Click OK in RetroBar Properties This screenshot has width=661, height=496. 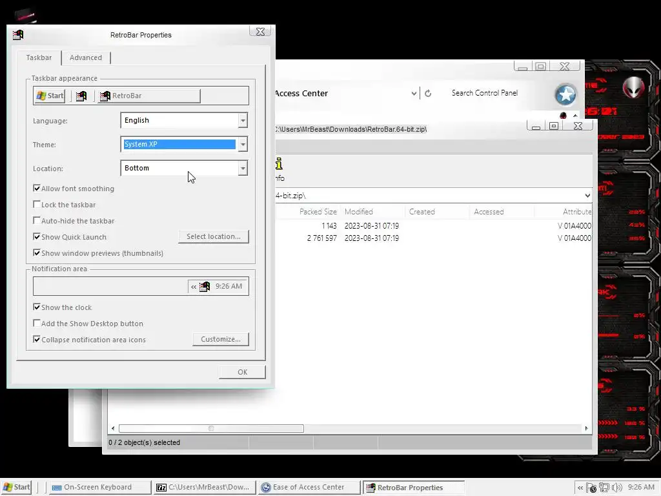243,372
